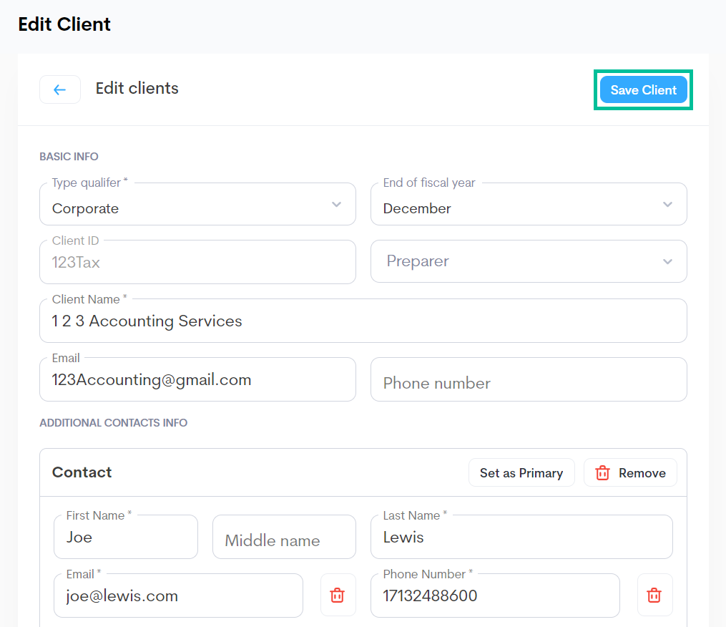Image resolution: width=726 pixels, height=627 pixels.
Task: Set this contact as Primary
Action: tap(521, 473)
